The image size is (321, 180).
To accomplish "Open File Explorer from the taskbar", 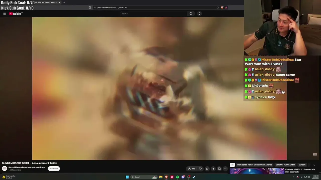I will 161,177.
